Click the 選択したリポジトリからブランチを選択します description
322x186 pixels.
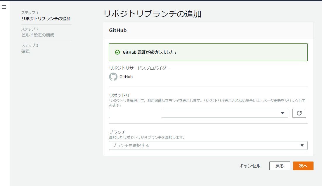(147, 137)
